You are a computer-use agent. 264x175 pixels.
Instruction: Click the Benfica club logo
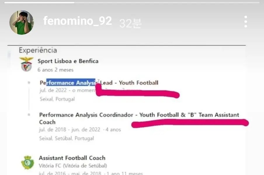(x=26, y=64)
